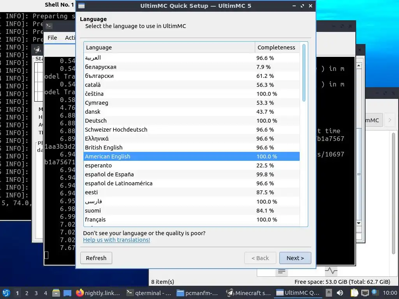Click the language list vertical scrollbar handle
Image resolution: width=399 pixels, height=299 pixels.
(304, 73)
